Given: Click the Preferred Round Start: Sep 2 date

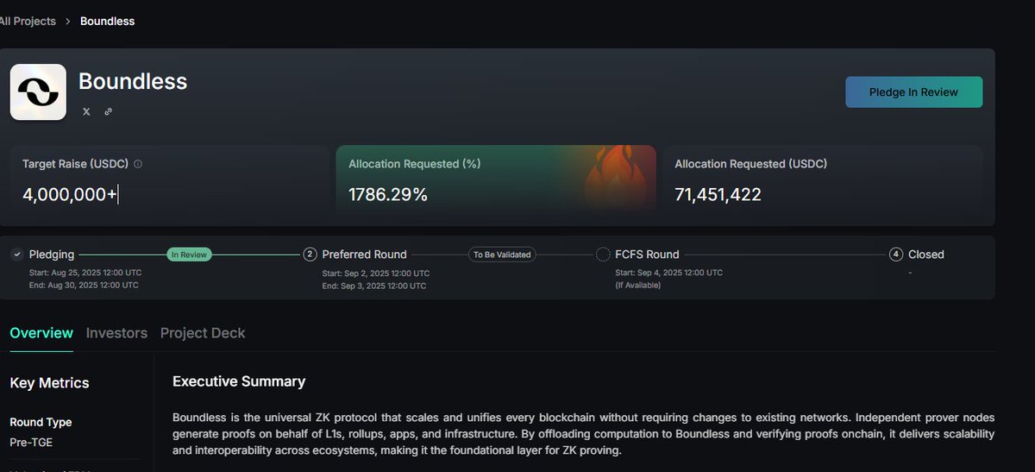Looking at the screenshot, I should pos(375,273).
